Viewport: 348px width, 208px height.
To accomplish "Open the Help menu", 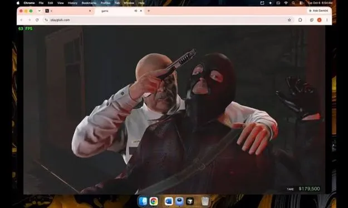I will [141, 3].
